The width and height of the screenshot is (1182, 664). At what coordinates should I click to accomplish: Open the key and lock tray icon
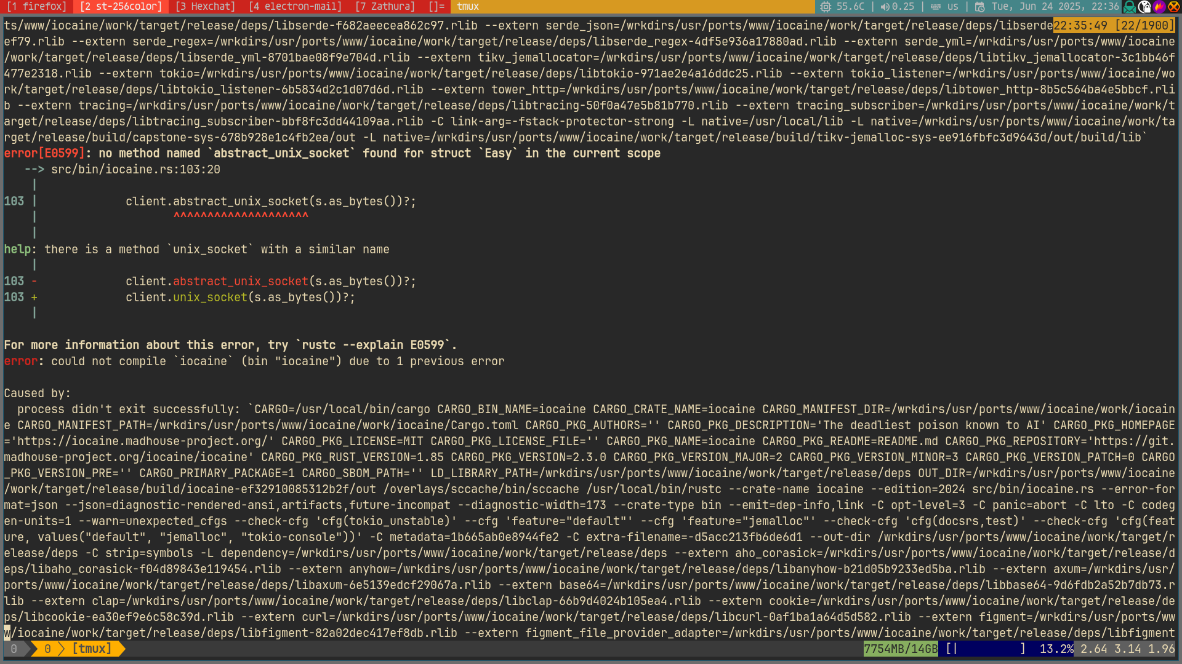pyautogui.click(x=1144, y=7)
